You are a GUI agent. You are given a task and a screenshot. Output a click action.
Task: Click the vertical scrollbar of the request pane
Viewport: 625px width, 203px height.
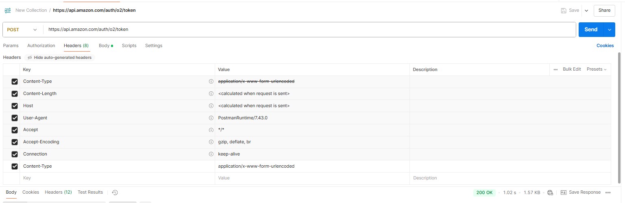[x=619, y=118]
